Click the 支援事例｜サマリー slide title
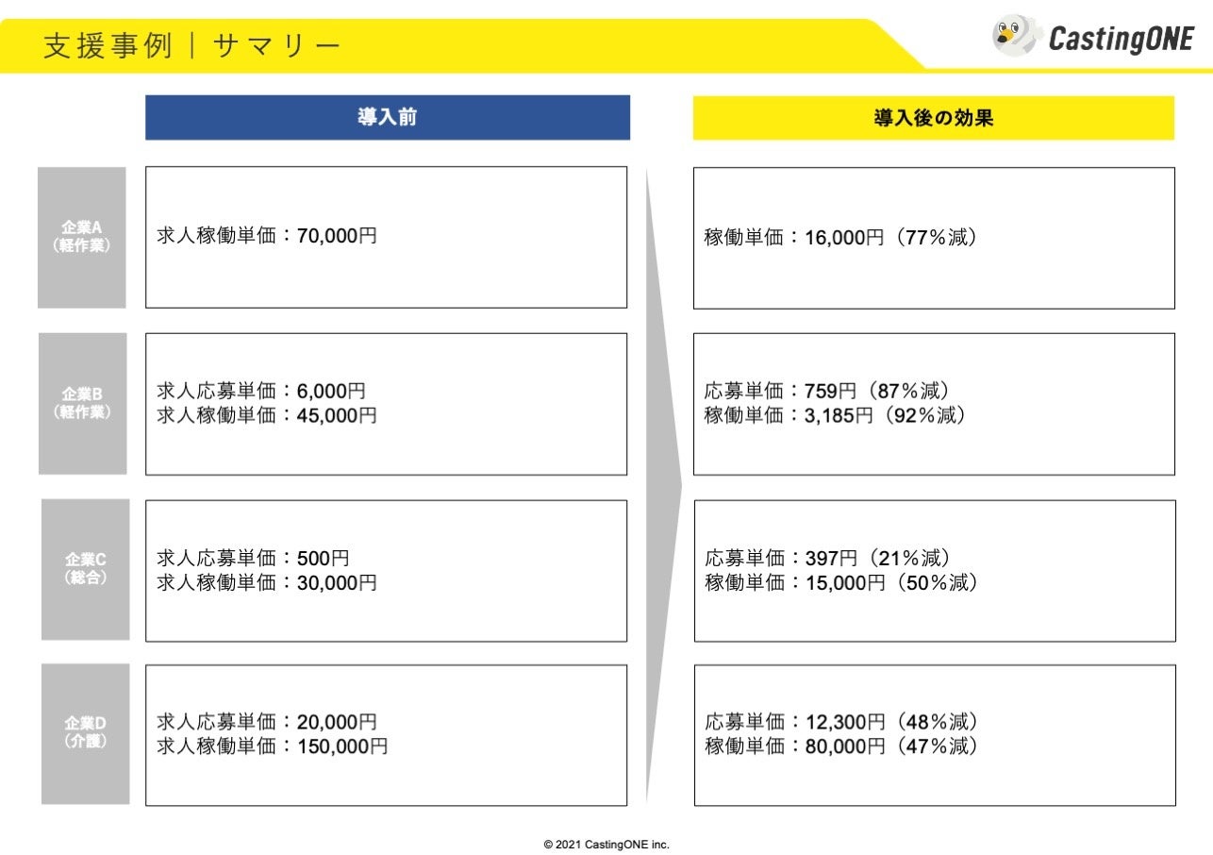The image size is (1213, 855). click(x=192, y=45)
